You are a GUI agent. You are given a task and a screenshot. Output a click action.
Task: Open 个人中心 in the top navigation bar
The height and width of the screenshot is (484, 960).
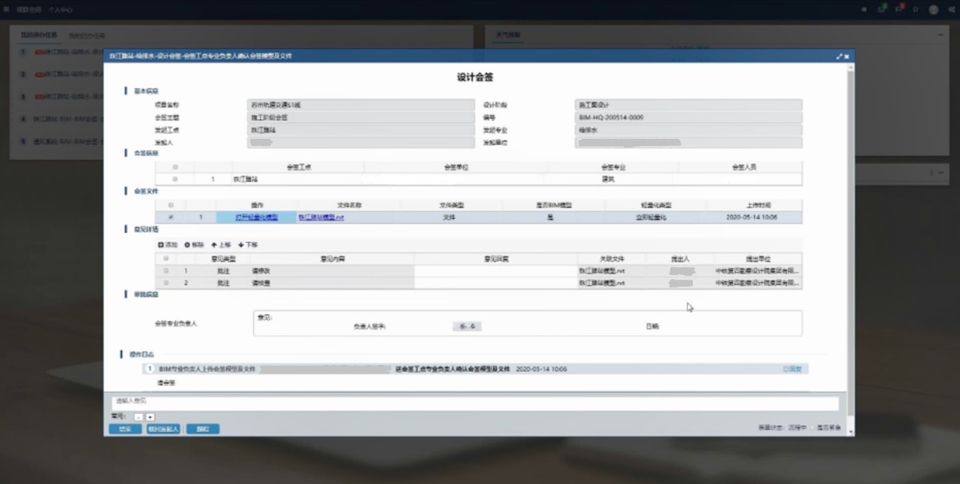pyautogui.click(x=60, y=10)
